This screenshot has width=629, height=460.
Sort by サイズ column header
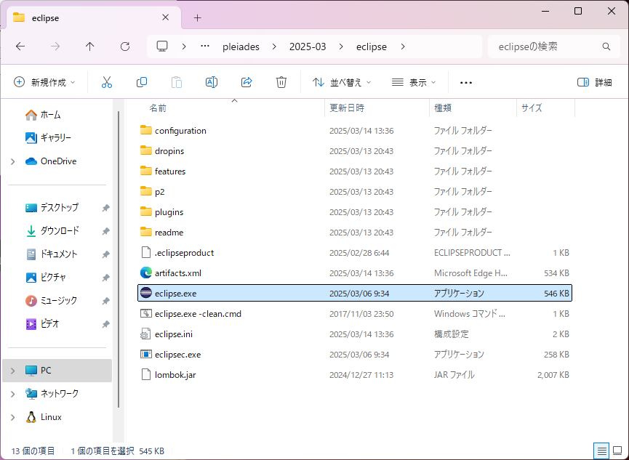[x=531, y=108]
